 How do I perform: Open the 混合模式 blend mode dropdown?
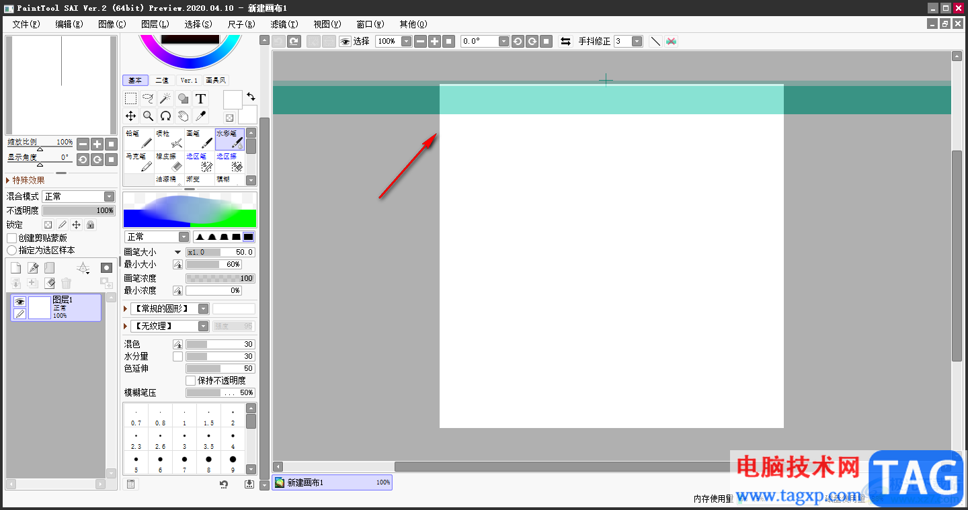click(x=79, y=196)
